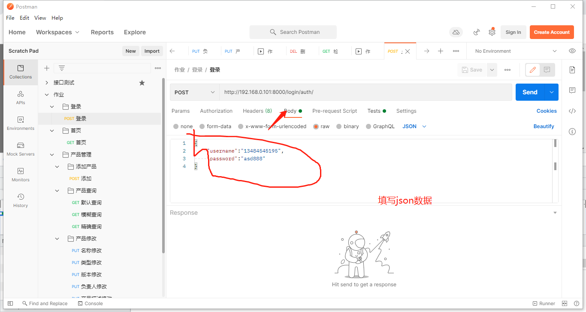Open collections panel more options (three dots)
Screen dimensions: 586x312
(x=158, y=68)
